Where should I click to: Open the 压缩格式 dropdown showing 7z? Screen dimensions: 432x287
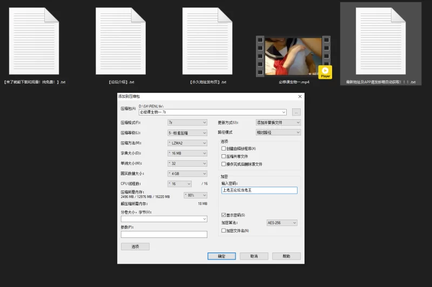pyautogui.click(x=187, y=122)
